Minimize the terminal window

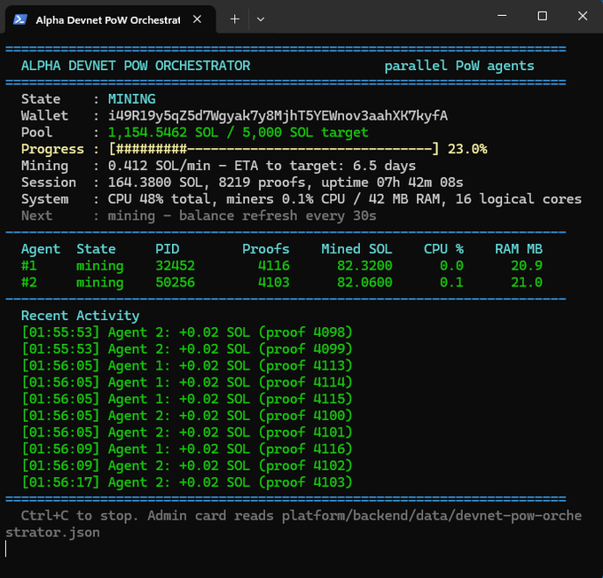click(502, 16)
